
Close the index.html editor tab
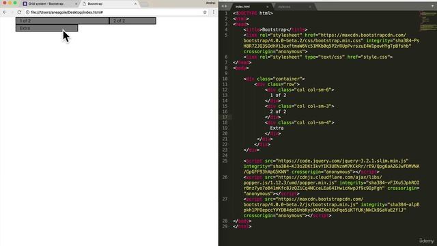point(267,7)
